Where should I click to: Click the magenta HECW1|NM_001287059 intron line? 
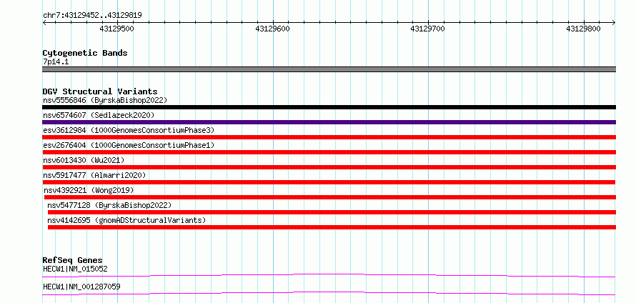coord(329,293)
